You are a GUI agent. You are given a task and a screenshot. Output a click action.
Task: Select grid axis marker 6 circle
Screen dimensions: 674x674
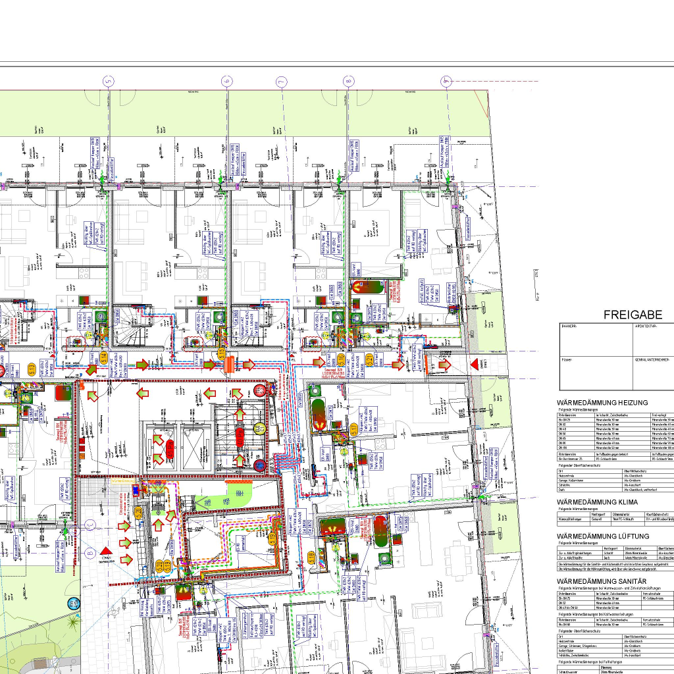click(228, 81)
